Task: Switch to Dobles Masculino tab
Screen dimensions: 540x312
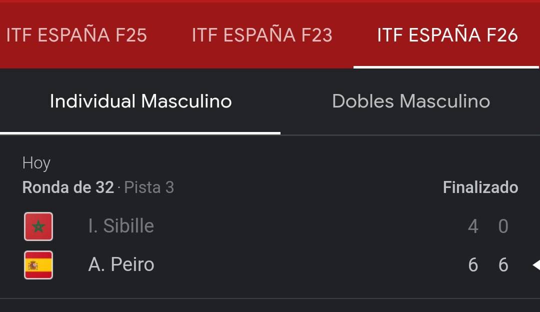Action: 411,101
